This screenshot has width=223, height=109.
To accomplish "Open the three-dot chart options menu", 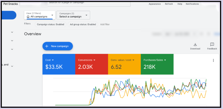I will pos(213,60).
